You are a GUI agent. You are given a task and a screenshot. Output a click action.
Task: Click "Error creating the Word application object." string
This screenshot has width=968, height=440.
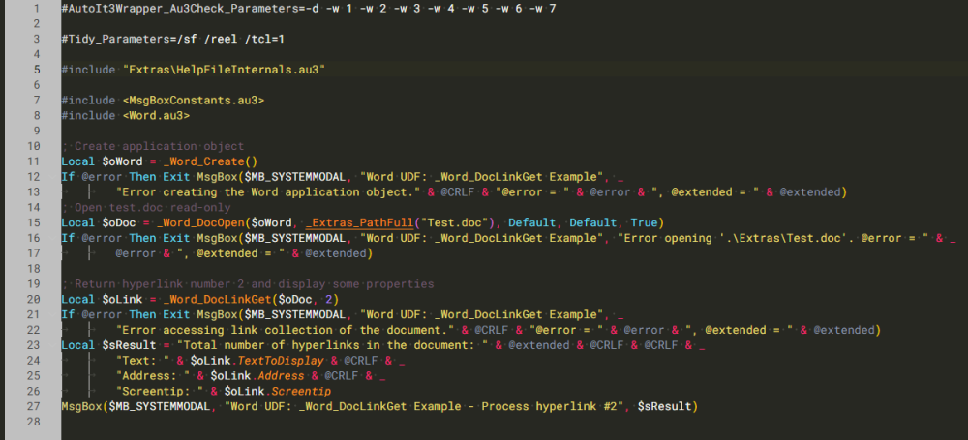click(x=268, y=191)
